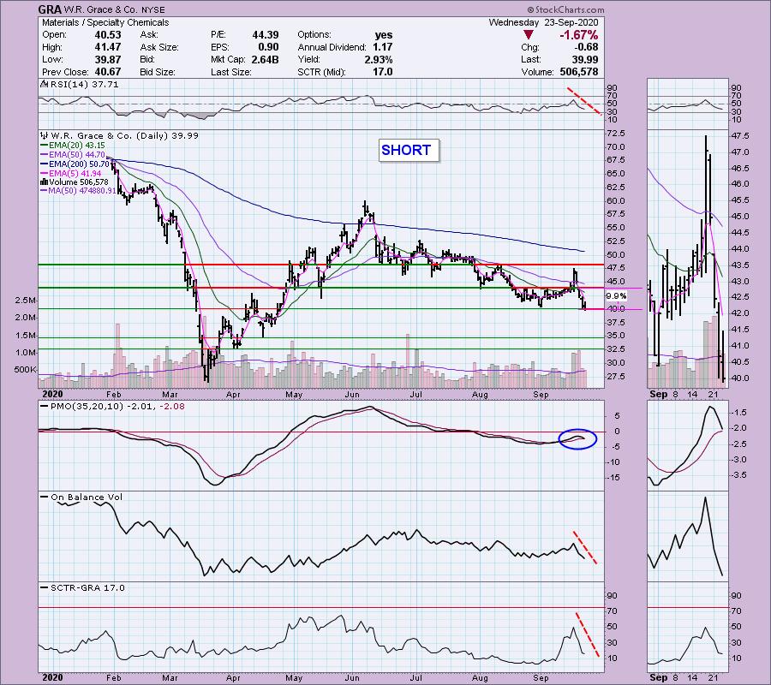Click the 500K volume axis label
This screenshot has height=685, width=771.
(x=25, y=370)
